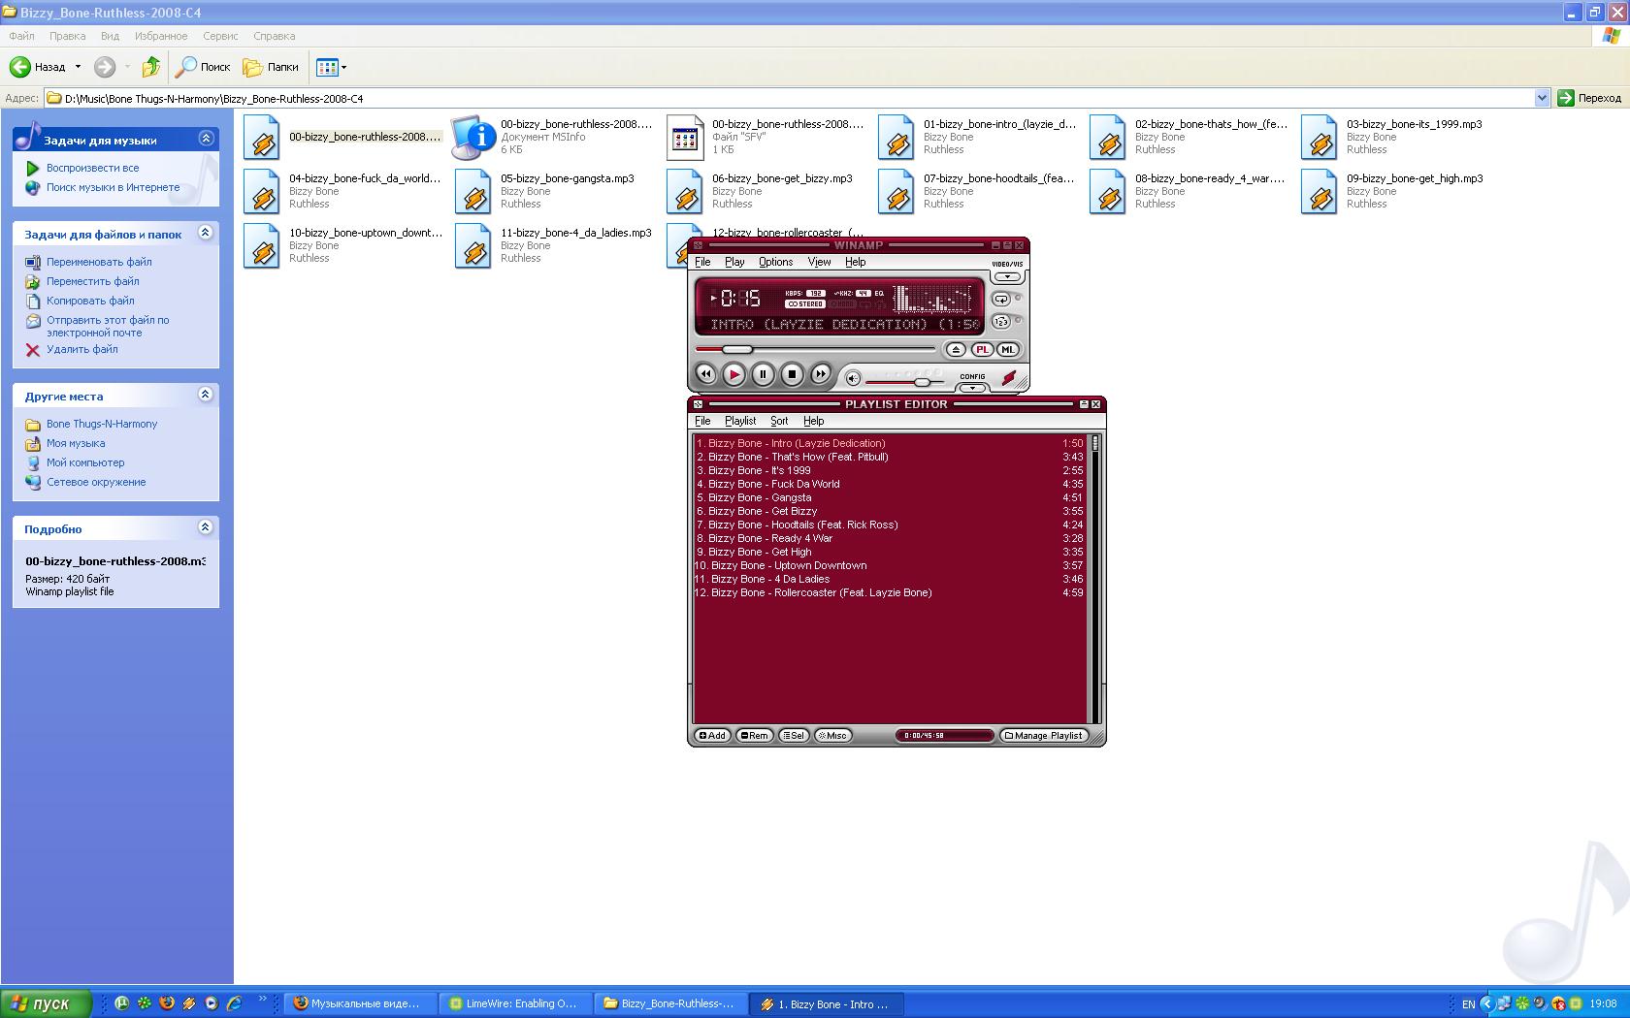Click the Explorer Up one level folder icon
The width and height of the screenshot is (1630, 1018).
click(150, 67)
